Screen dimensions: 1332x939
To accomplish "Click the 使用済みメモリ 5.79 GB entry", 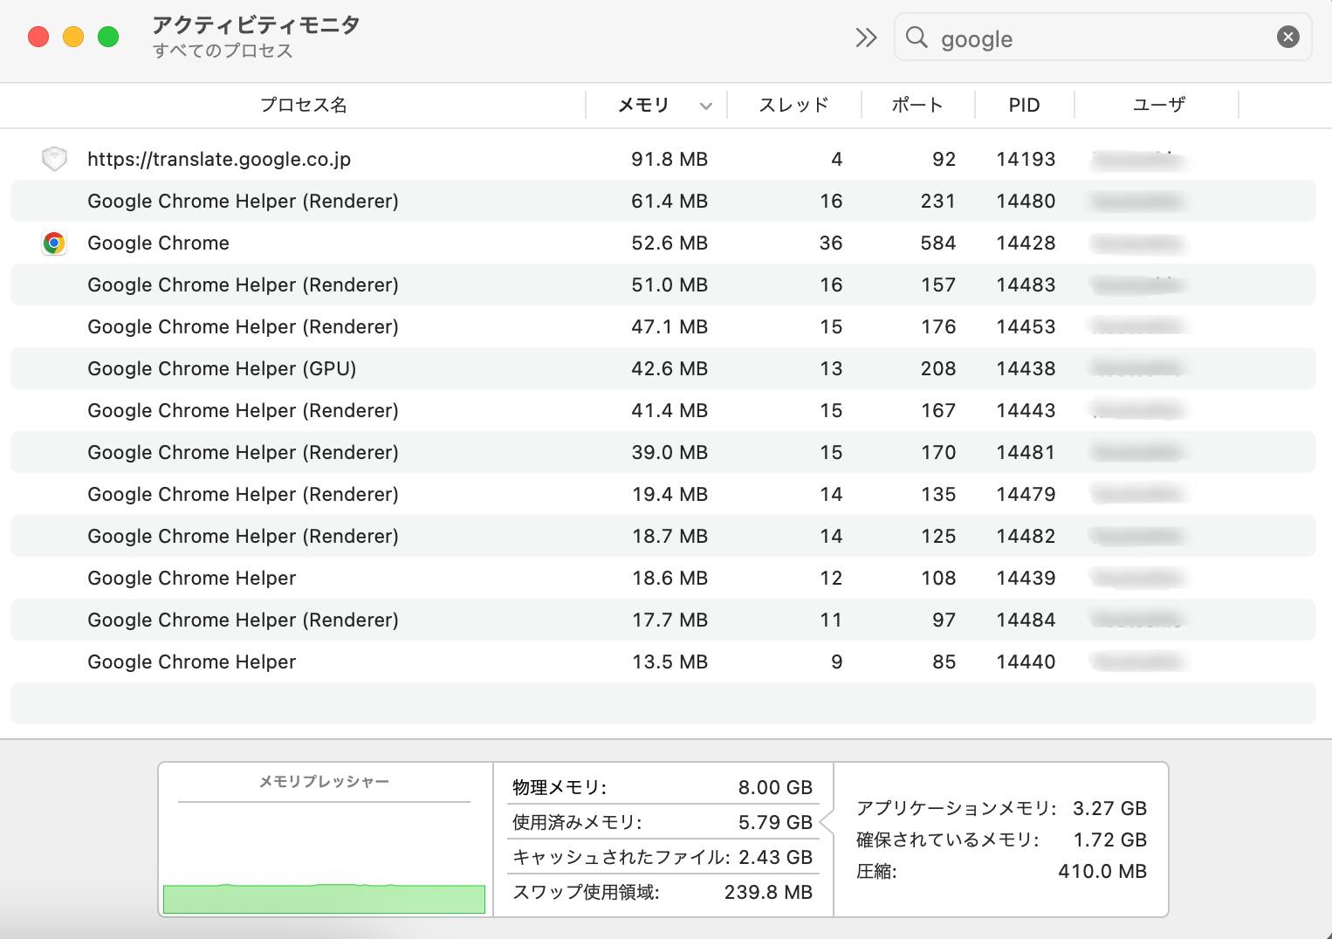I will click(663, 822).
